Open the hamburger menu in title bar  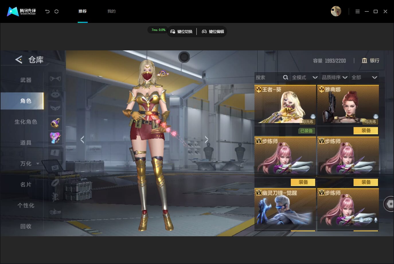pyautogui.click(x=357, y=11)
